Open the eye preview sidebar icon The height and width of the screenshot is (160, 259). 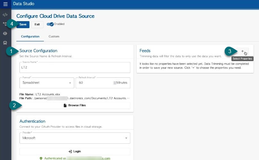(x=5, y=33)
